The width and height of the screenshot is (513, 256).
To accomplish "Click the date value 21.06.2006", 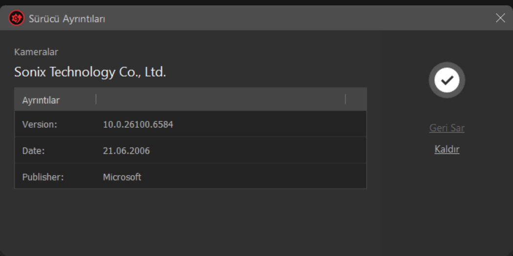I will [126, 151].
